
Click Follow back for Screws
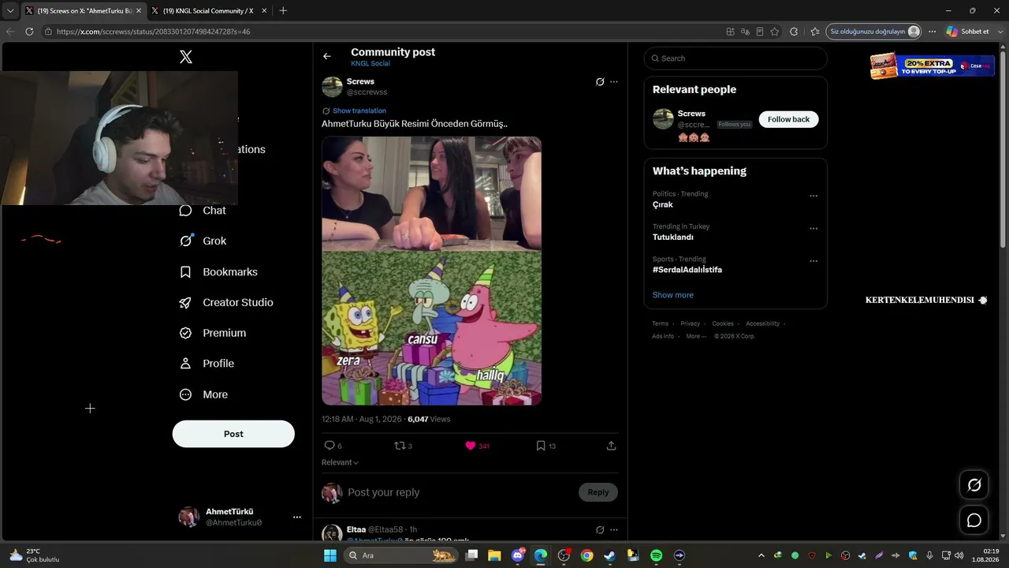click(788, 119)
